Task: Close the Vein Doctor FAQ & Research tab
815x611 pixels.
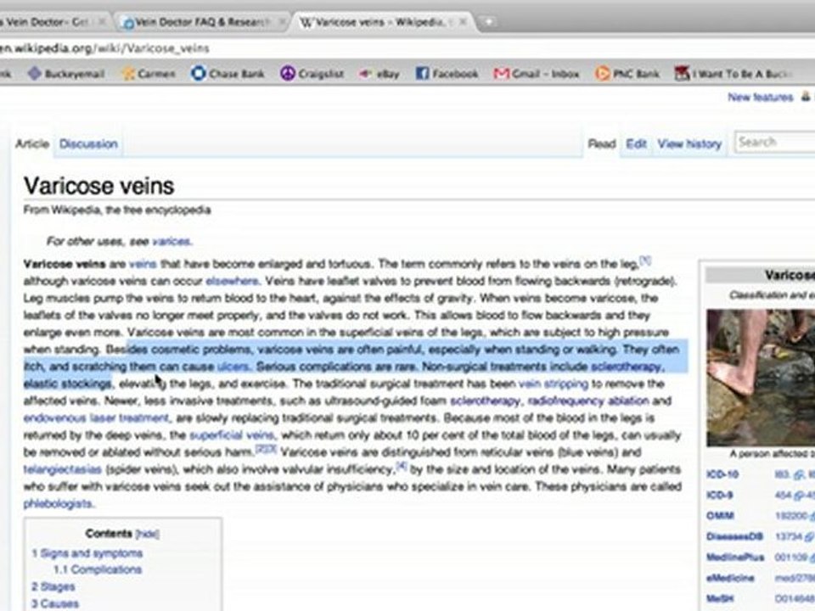Action: [x=282, y=22]
